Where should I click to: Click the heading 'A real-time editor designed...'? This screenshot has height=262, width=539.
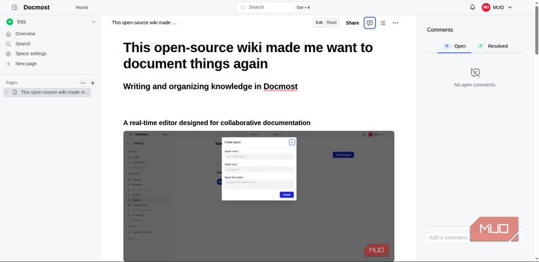(216, 123)
